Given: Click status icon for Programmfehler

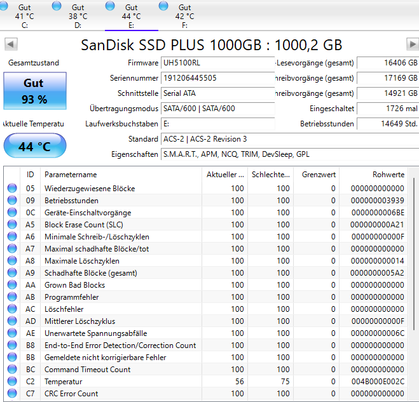Looking at the screenshot, I should pyautogui.click(x=12, y=297).
